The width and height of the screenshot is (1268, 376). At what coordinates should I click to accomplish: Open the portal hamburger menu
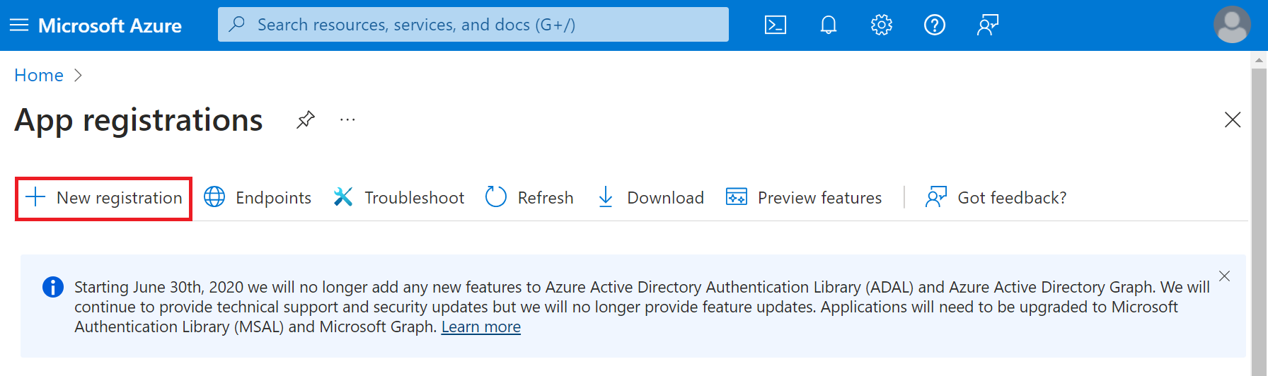click(19, 25)
